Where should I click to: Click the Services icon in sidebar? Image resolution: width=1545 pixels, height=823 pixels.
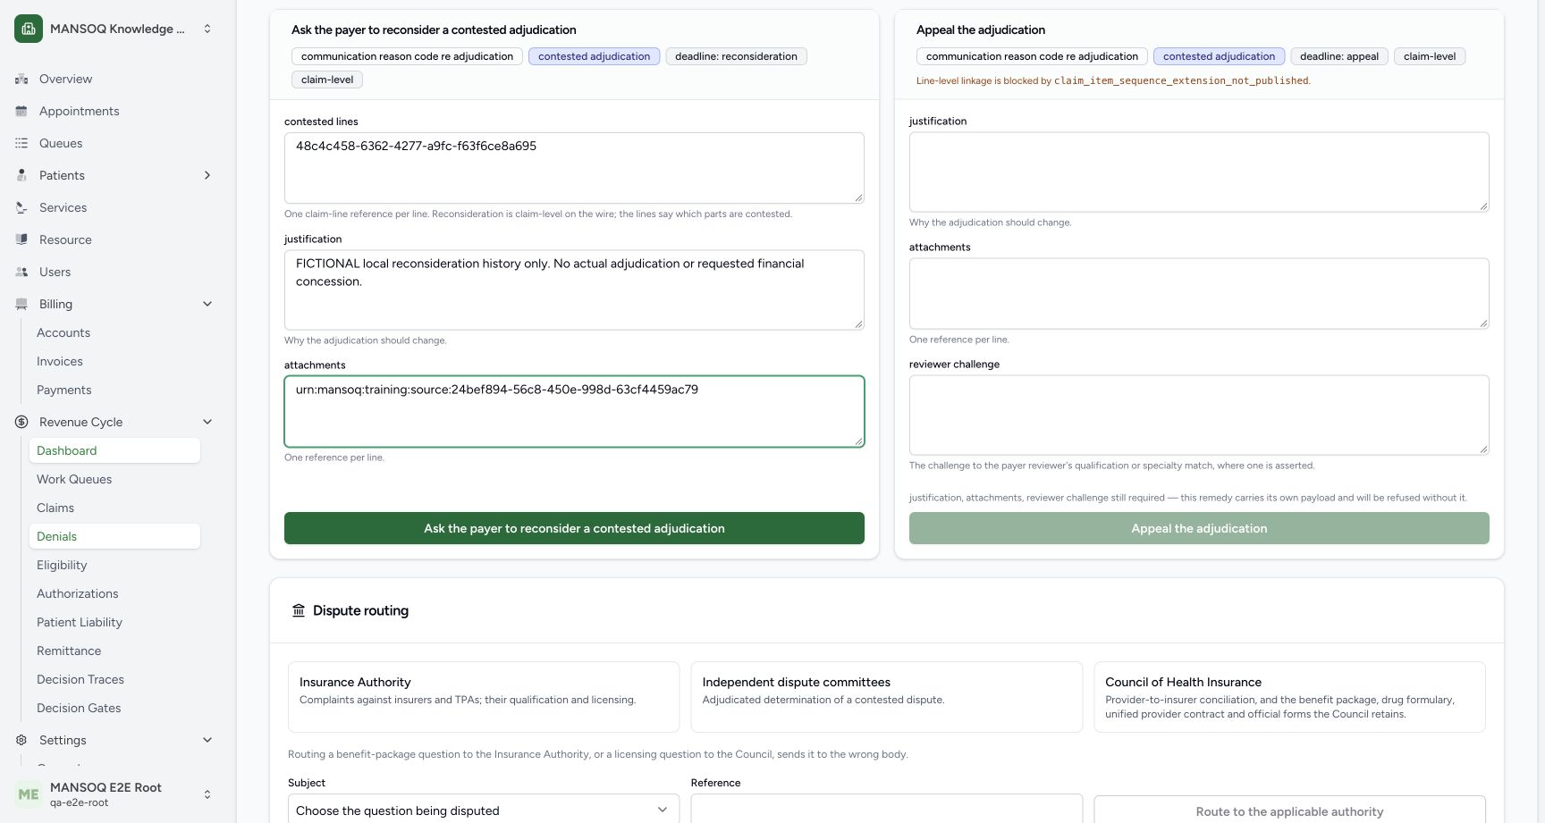(x=21, y=207)
